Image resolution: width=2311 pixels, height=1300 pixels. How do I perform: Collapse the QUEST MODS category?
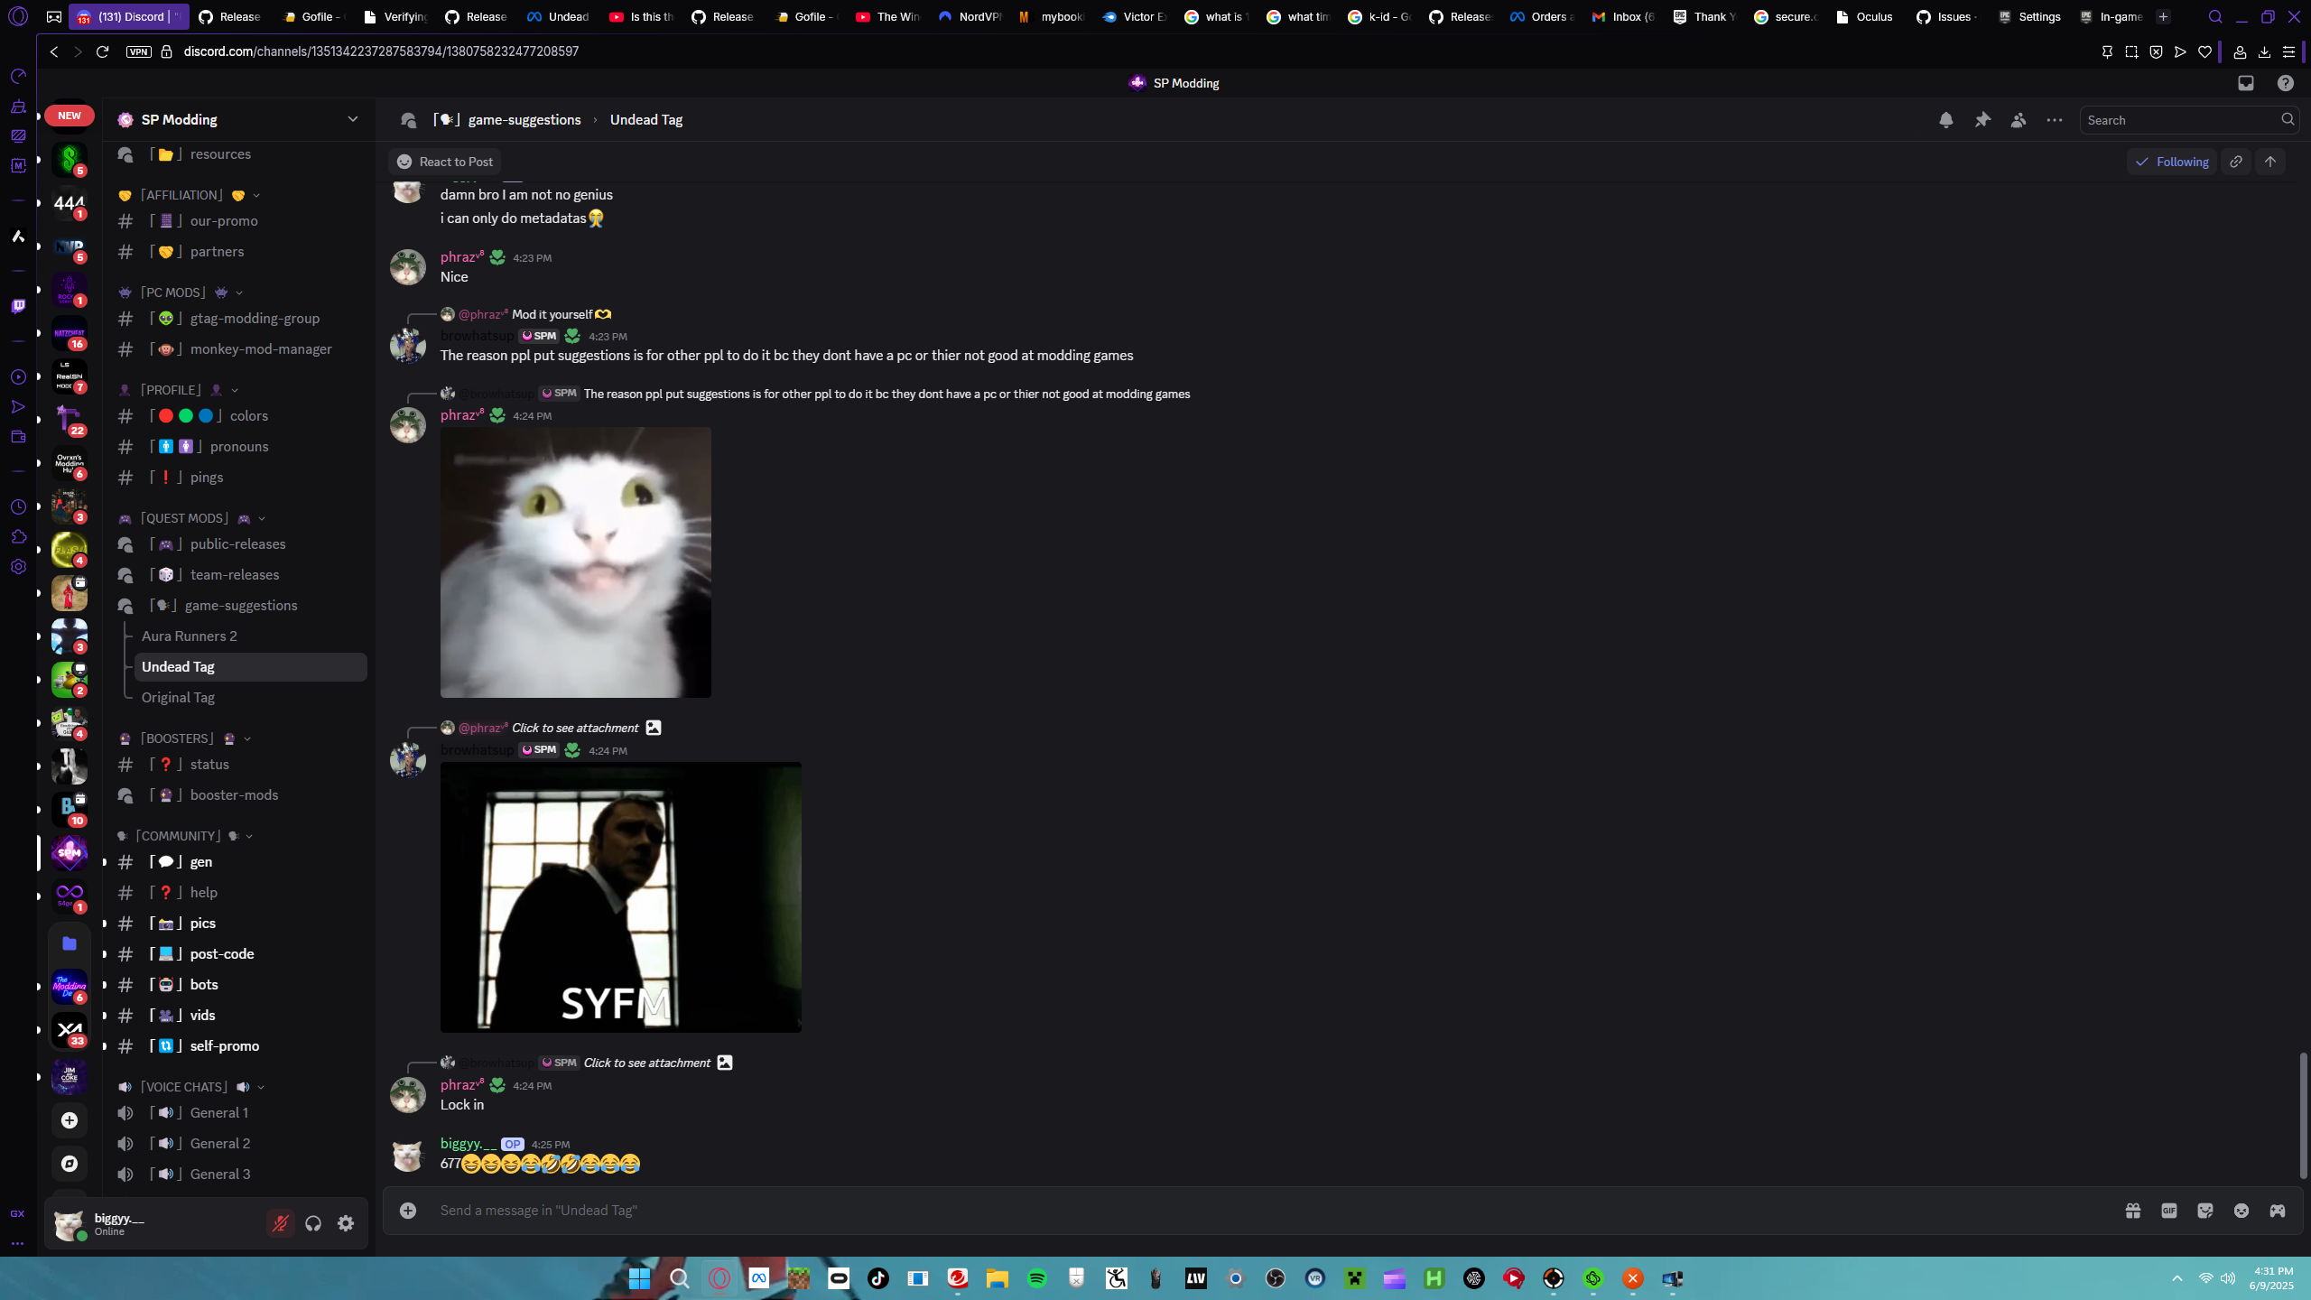pyautogui.click(x=184, y=518)
